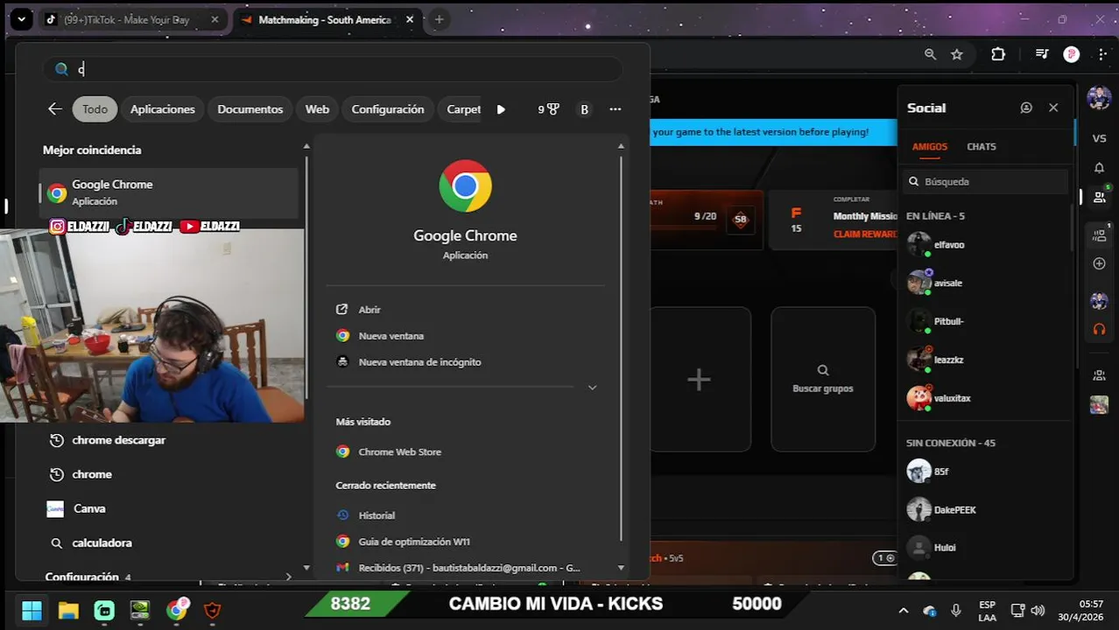This screenshot has height=630, width=1119.
Task: Open the rewards trophy points icon
Action: [548, 109]
